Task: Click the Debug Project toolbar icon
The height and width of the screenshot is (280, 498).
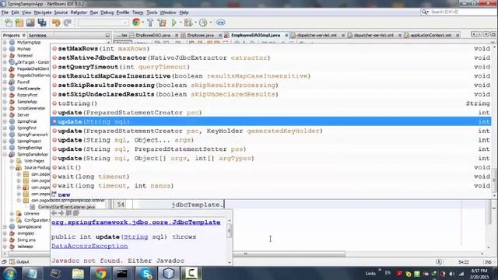Action: 188,23
